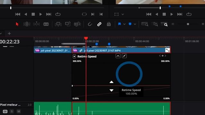This screenshot has width=205, height=115.
Task: Click the Replace Clip icon
Action: point(77,24)
